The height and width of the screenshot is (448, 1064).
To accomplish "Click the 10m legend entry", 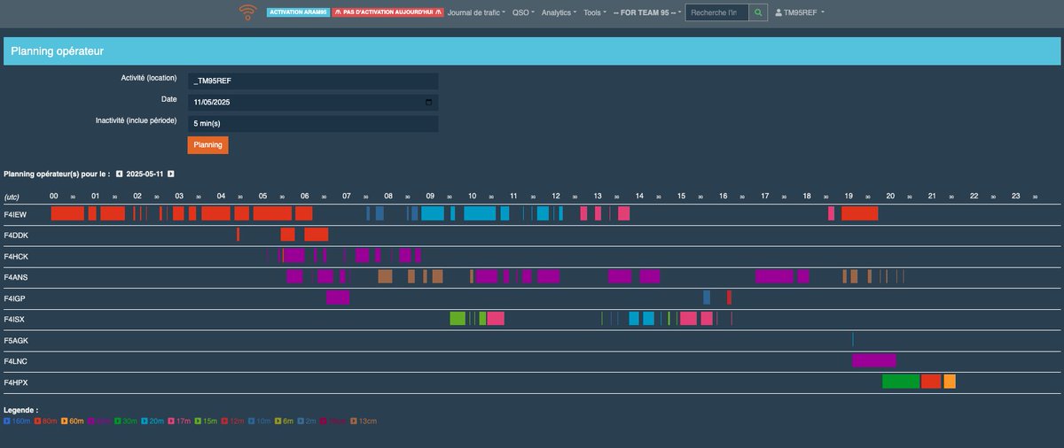I will pyautogui.click(x=259, y=421).
